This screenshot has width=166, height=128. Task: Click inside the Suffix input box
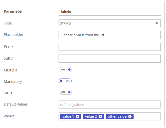tap(109, 59)
